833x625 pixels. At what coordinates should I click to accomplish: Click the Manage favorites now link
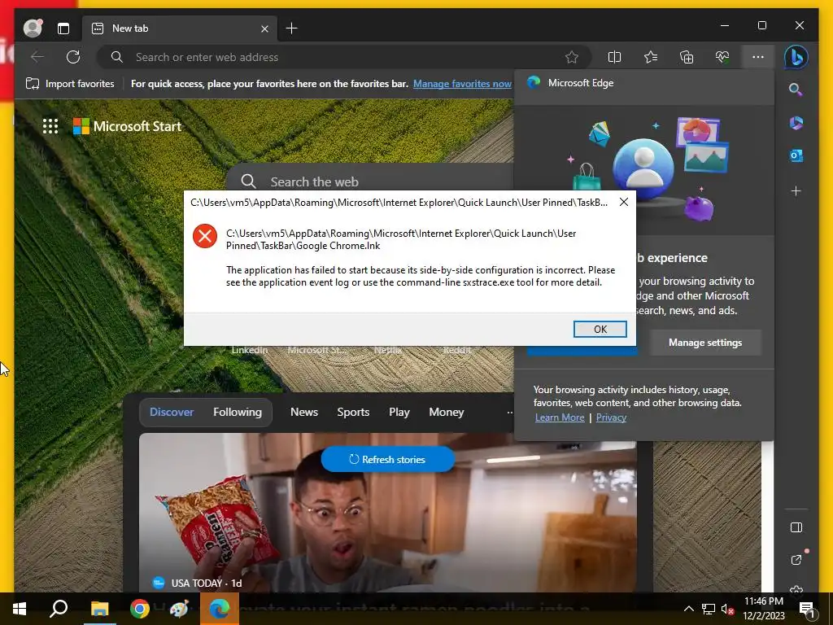coord(462,84)
